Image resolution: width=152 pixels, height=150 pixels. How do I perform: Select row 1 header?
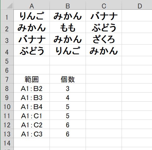pos(7,15)
